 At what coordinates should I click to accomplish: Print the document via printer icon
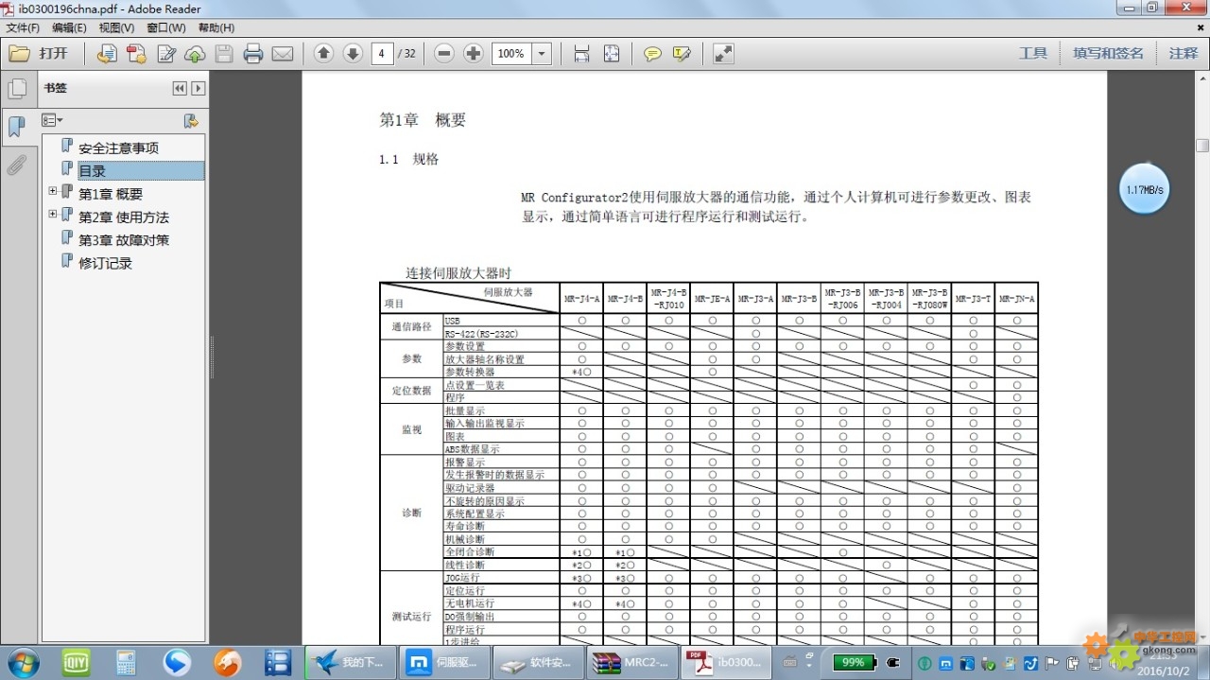tap(253, 54)
